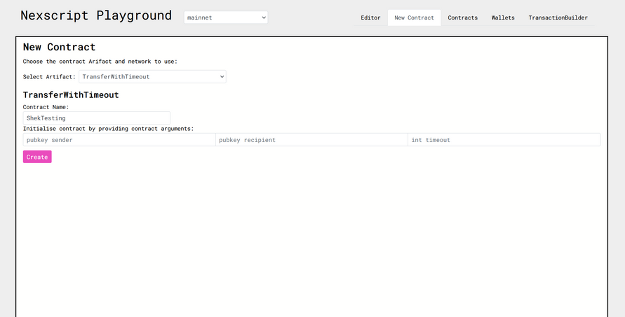Image resolution: width=625 pixels, height=317 pixels.
Task: Click into the int timeout field
Action: pyautogui.click(x=503, y=140)
